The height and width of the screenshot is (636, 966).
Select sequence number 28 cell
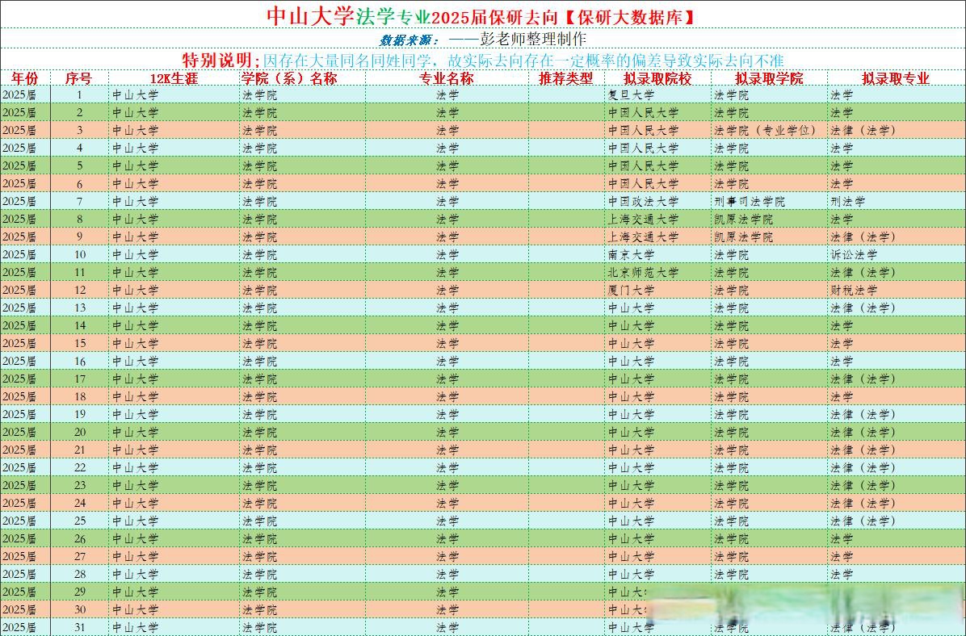[80, 575]
